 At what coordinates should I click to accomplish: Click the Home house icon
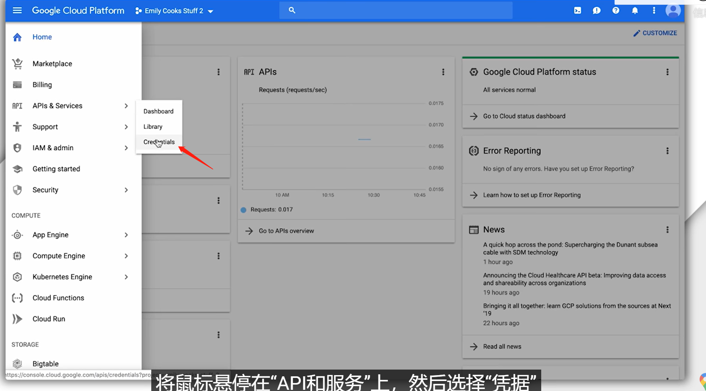[x=17, y=37]
